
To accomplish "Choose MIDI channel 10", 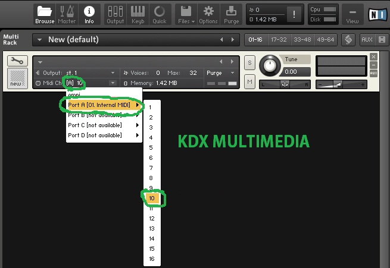I will point(152,198).
